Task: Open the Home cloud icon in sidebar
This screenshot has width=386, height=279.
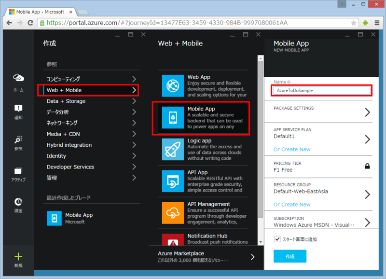Action: point(18,78)
